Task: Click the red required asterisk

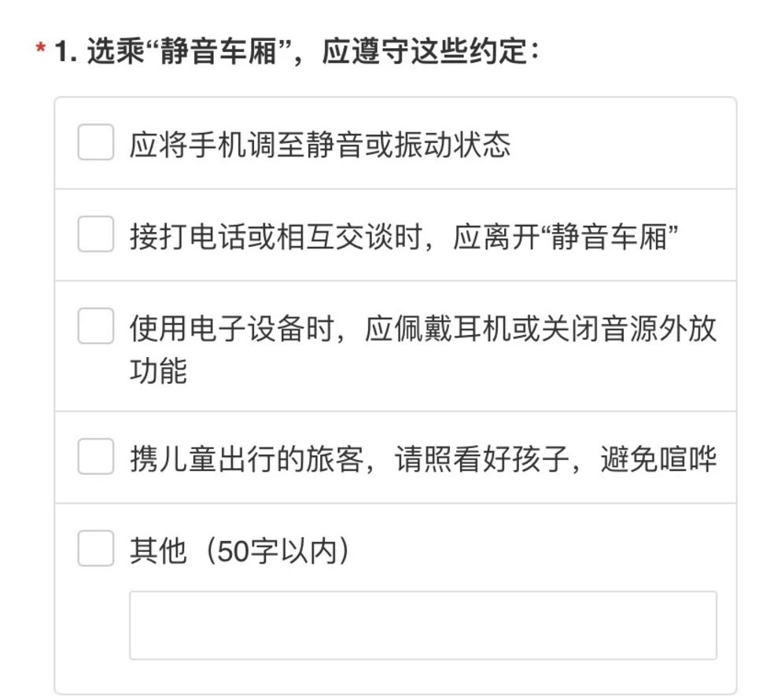Action: 41,53
